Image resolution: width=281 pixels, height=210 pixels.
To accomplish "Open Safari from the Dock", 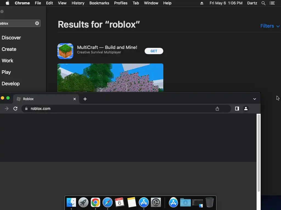I will 108,202.
